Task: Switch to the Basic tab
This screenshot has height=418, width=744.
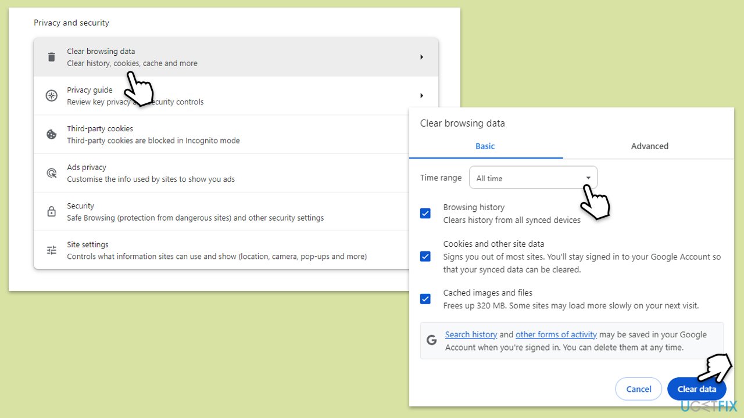Action: (485, 146)
